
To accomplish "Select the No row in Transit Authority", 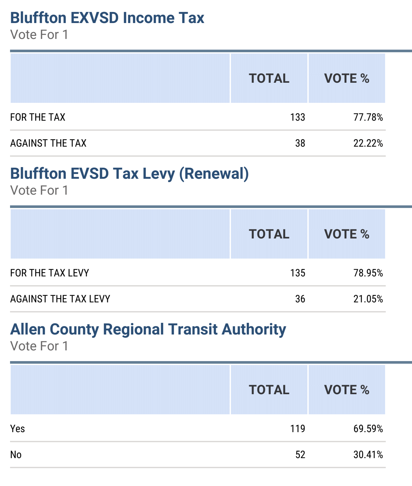I will coord(198,455).
